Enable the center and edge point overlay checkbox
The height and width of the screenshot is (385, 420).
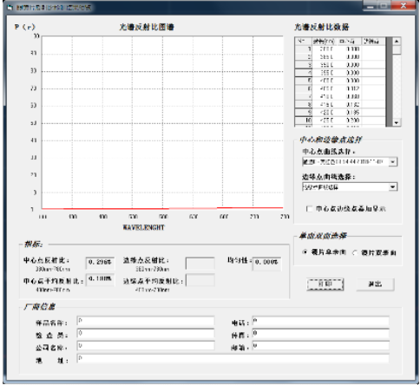(x=309, y=208)
